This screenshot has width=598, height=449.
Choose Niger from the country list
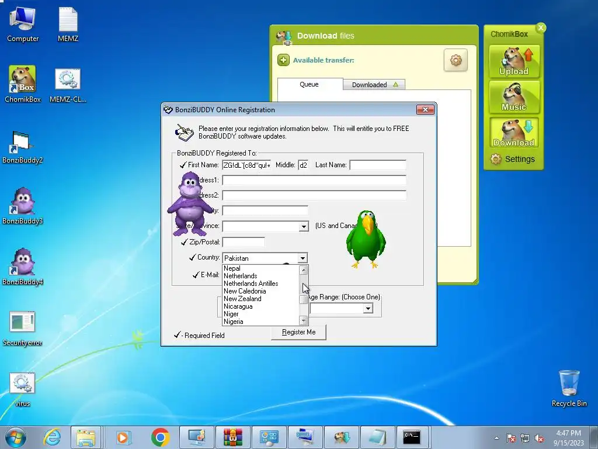tap(261, 314)
